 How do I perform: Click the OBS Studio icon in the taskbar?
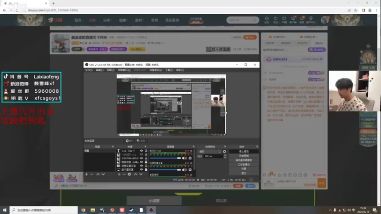tap(151, 210)
